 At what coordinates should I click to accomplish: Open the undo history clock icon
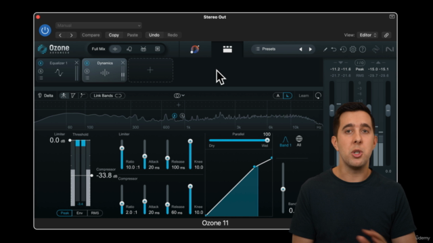[x=343, y=49]
